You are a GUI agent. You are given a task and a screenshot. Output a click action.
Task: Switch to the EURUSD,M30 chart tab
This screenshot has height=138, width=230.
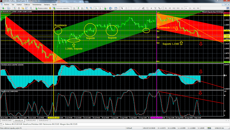point(31,120)
